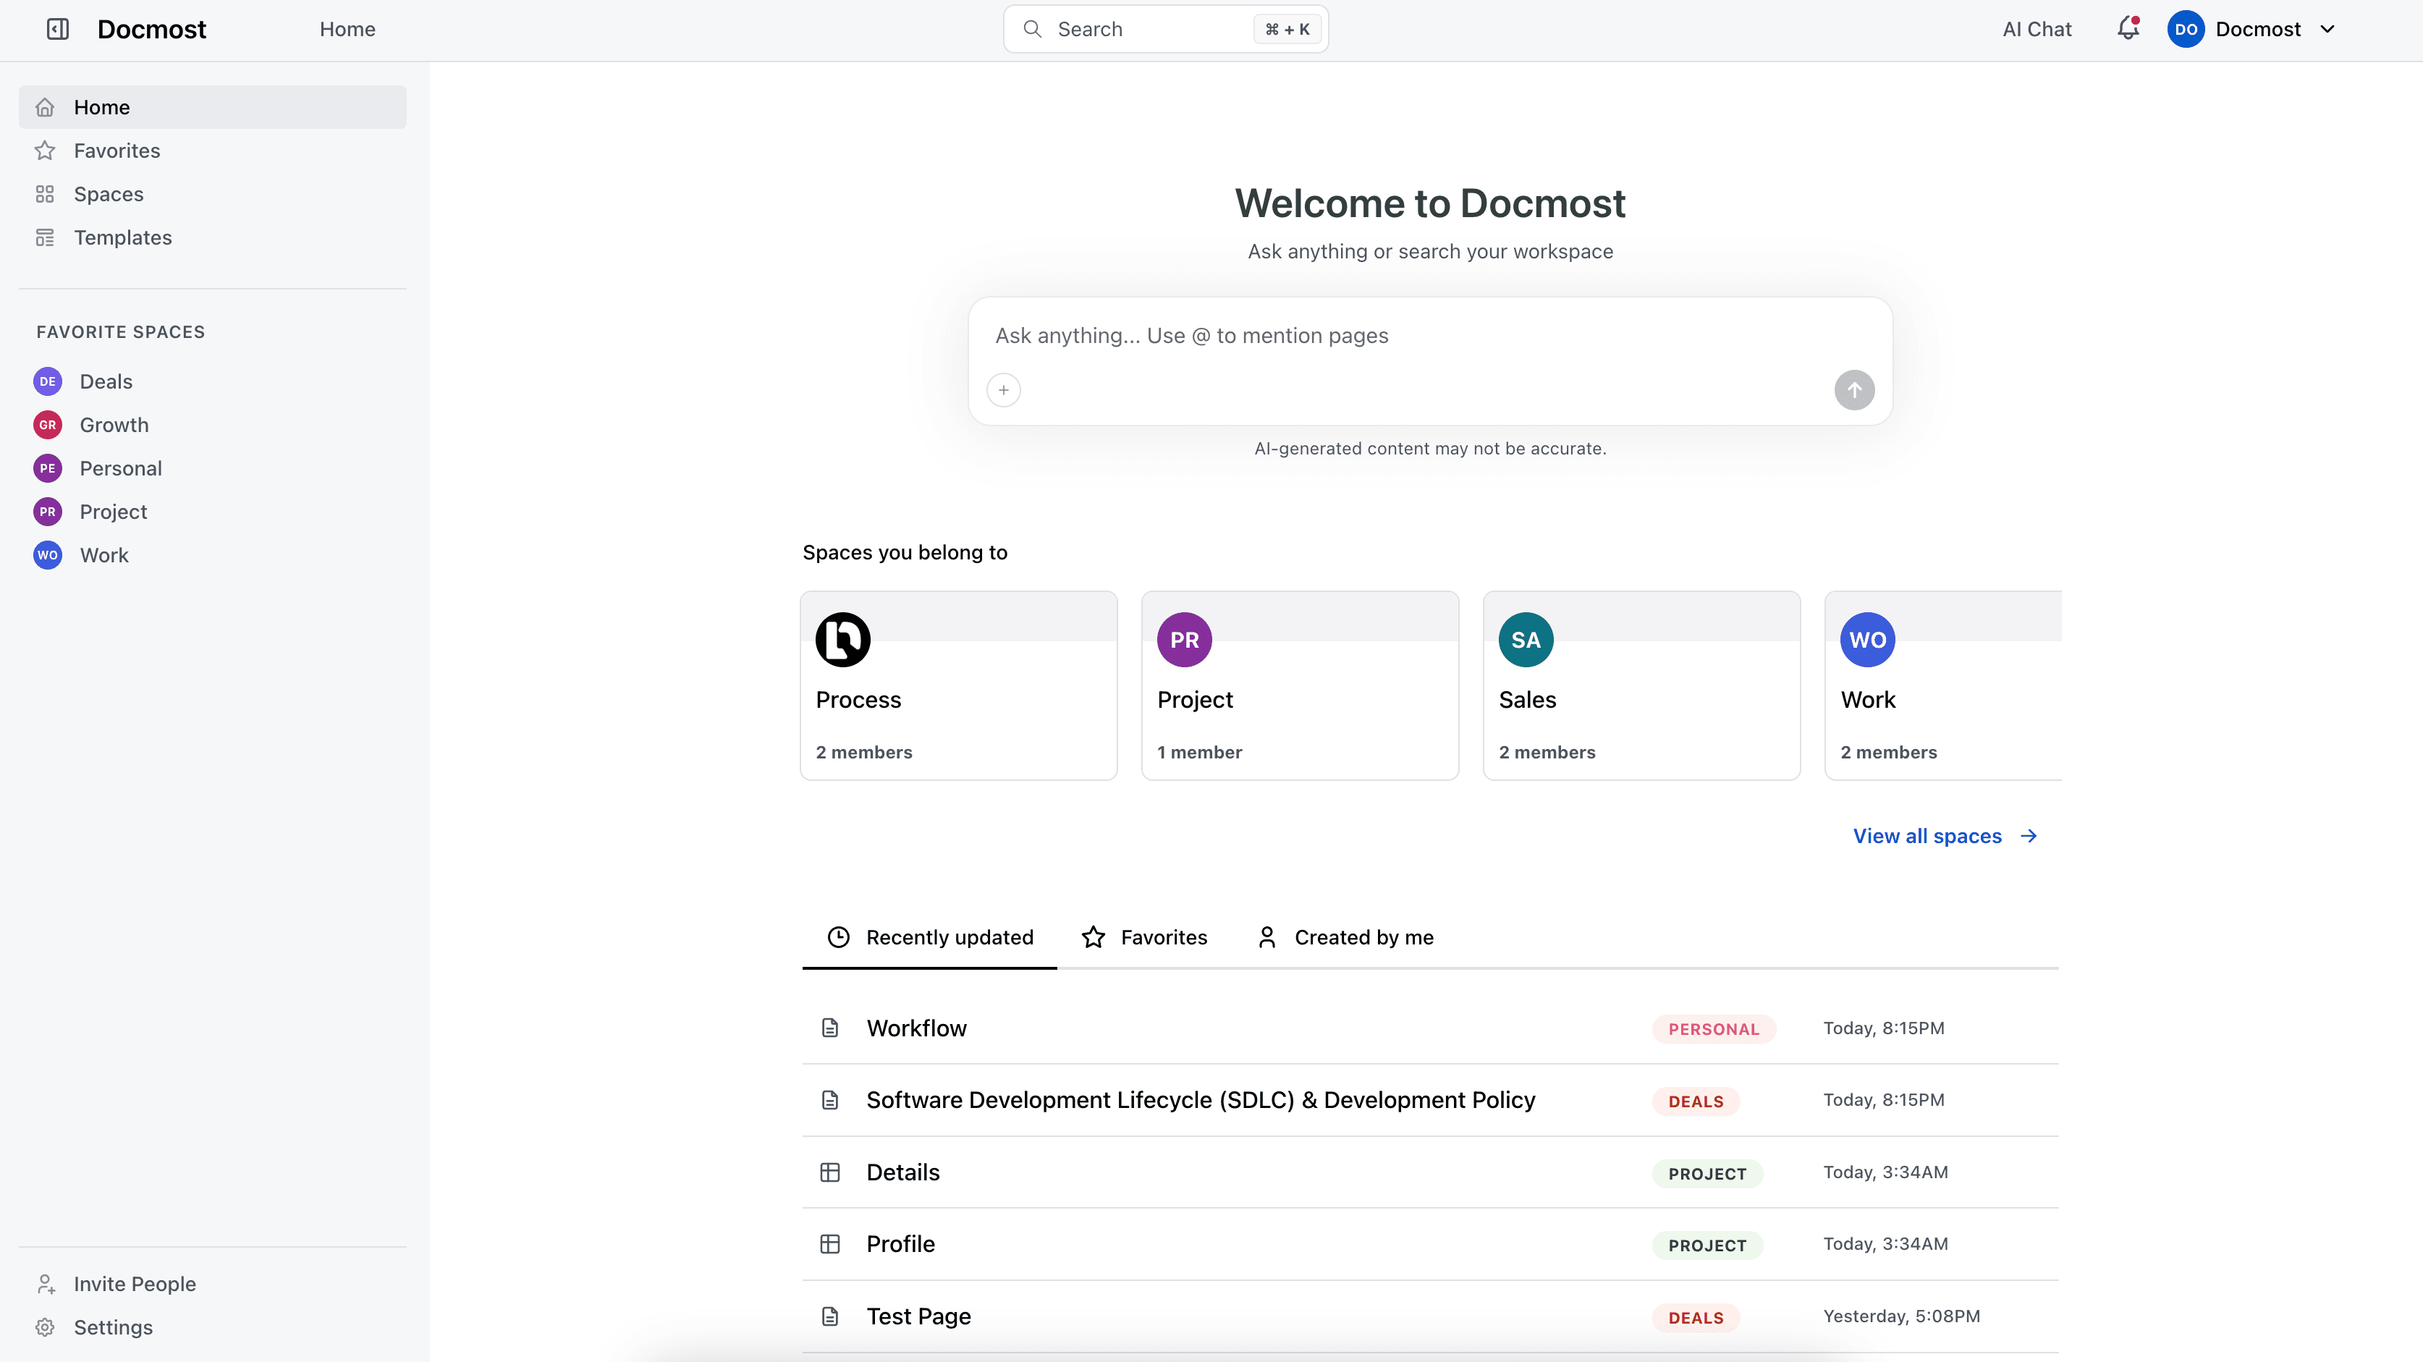Focus the Search field in header
Screen dimensions: 2423x1362
coord(1165,29)
